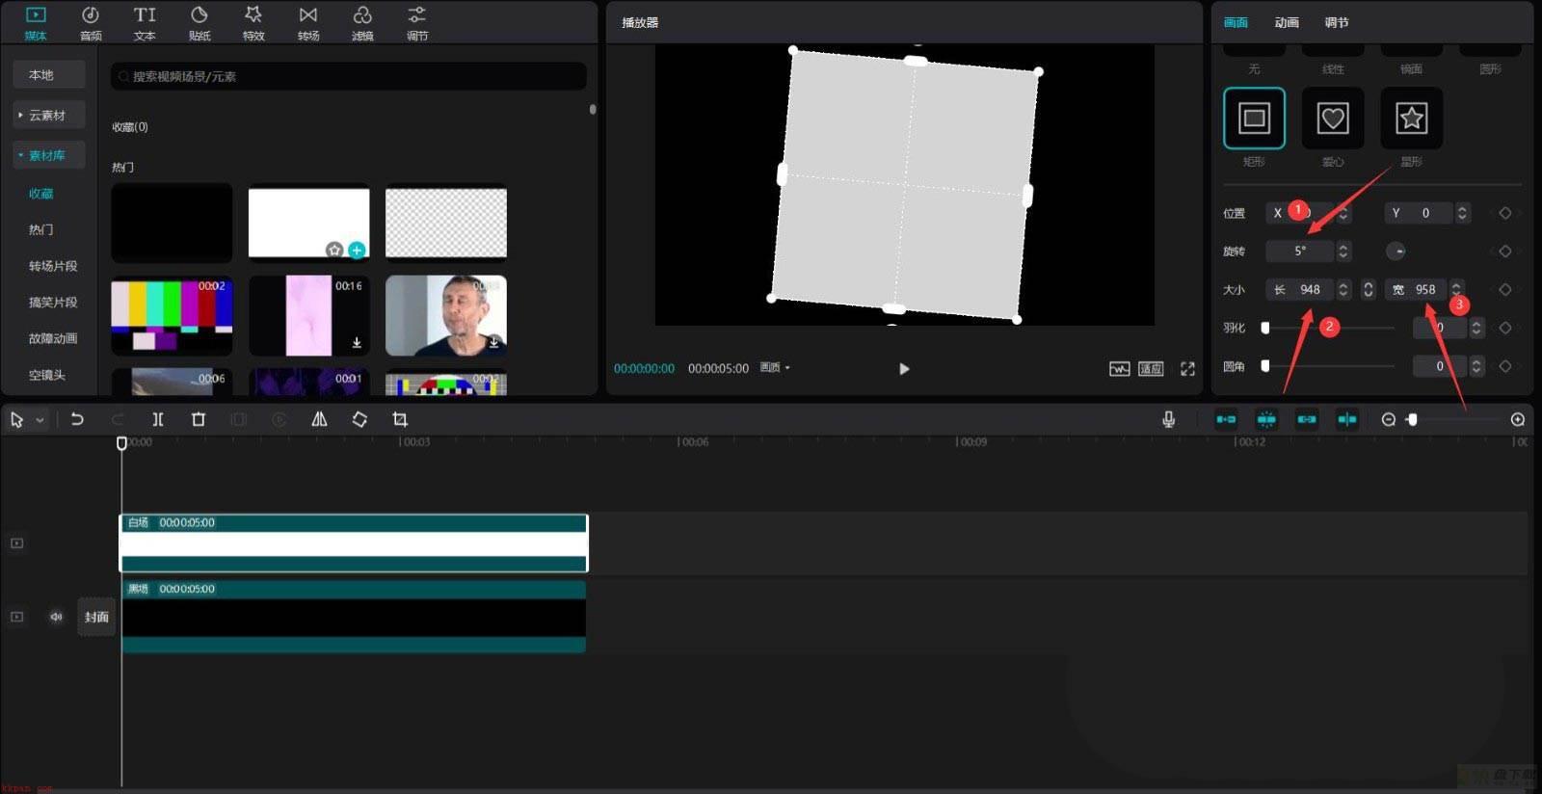
Task: Click the undo arrow in timeline toolbar
Action: (x=77, y=419)
